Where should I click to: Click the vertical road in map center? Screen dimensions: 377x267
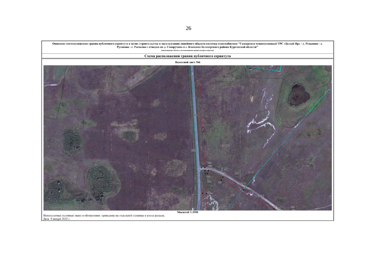click(x=195, y=125)
